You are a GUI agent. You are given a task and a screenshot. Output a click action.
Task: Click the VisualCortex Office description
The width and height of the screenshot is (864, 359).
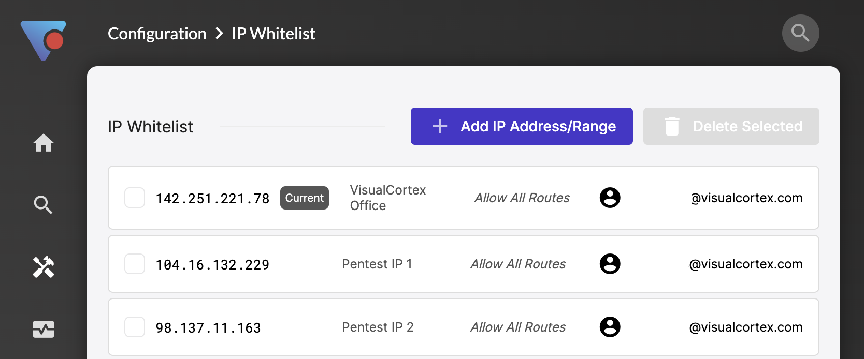click(x=387, y=198)
